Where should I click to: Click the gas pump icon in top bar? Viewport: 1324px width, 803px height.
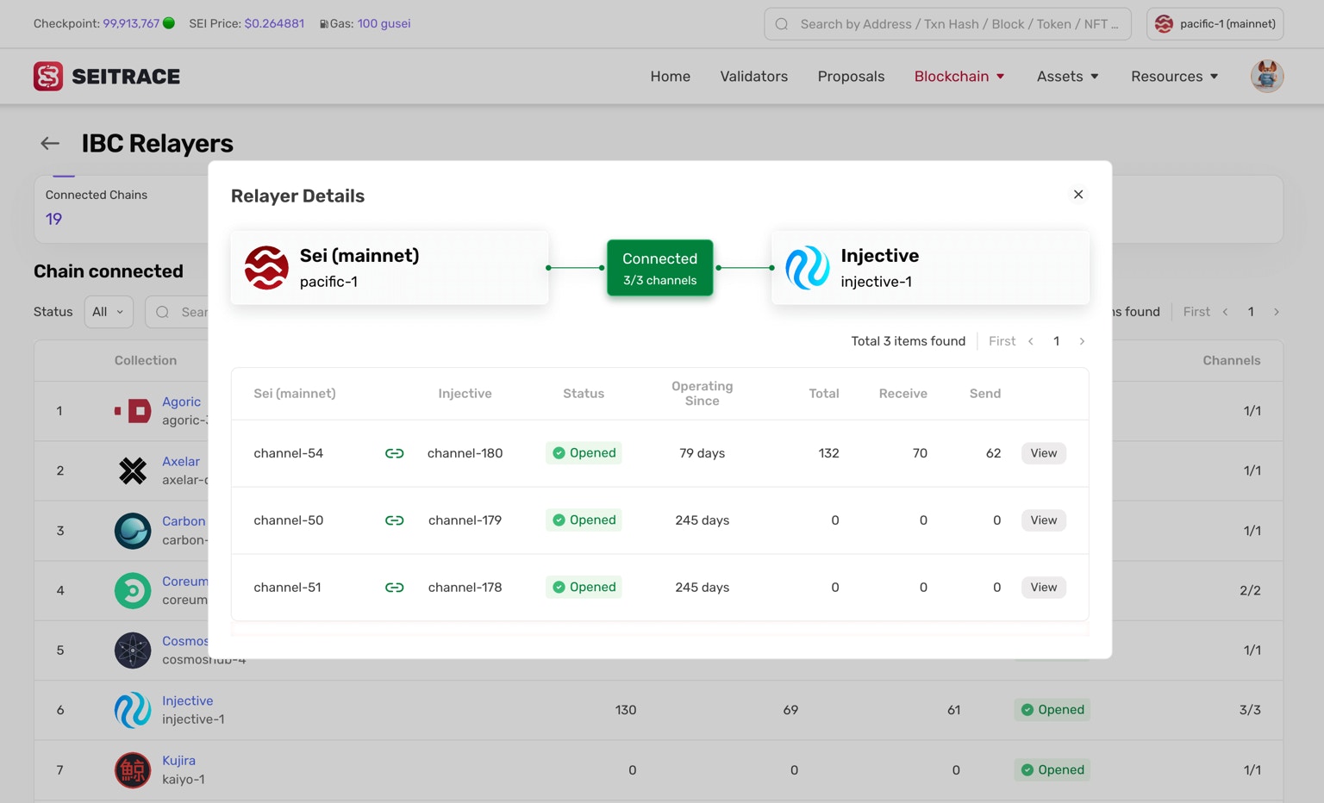coord(323,24)
